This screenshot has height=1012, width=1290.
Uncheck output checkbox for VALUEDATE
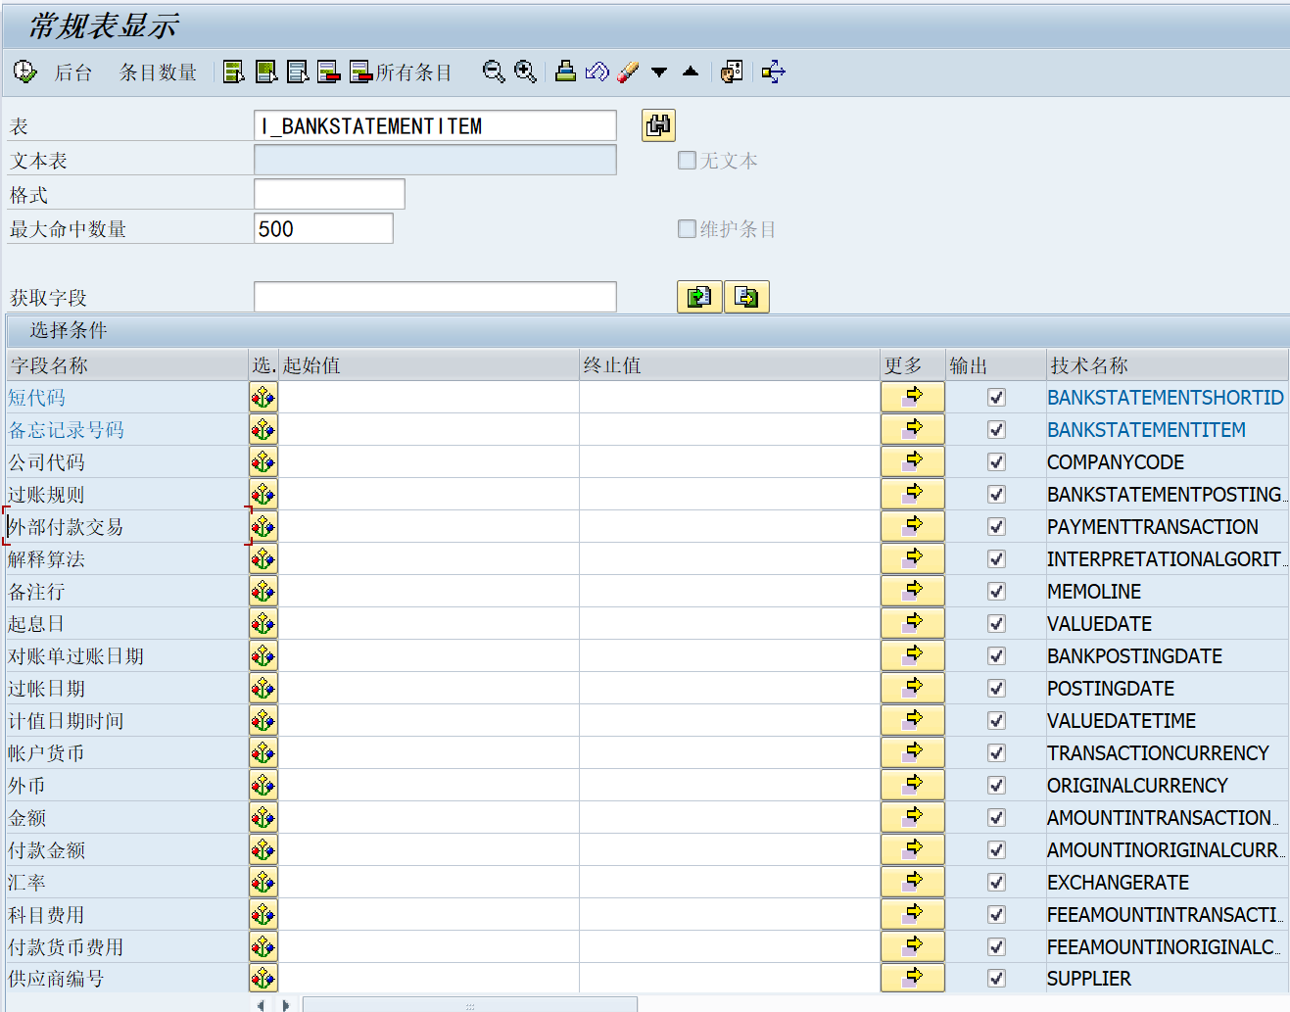pyautogui.click(x=996, y=624)
